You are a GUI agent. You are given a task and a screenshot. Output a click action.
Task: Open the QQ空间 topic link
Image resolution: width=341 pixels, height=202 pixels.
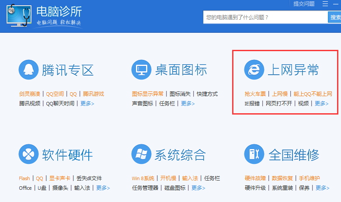click(55, 94)
